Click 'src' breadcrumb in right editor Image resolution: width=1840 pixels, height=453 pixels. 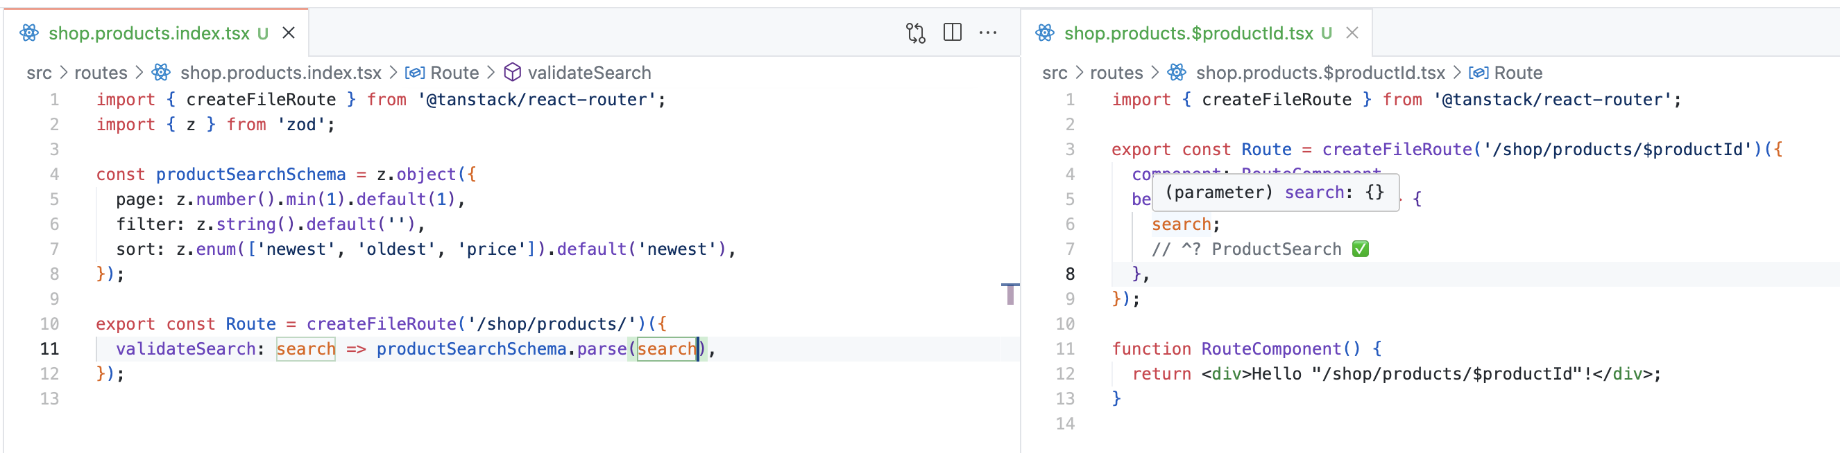(1055, 73)
